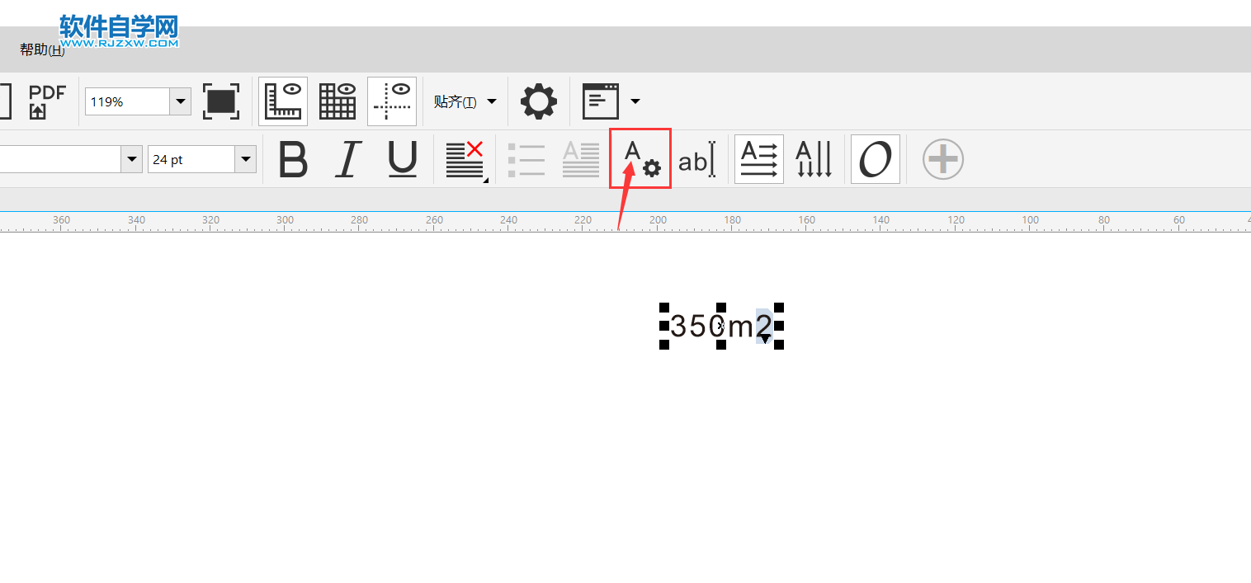Open the Text Properties settings

(x=640, y=159)
